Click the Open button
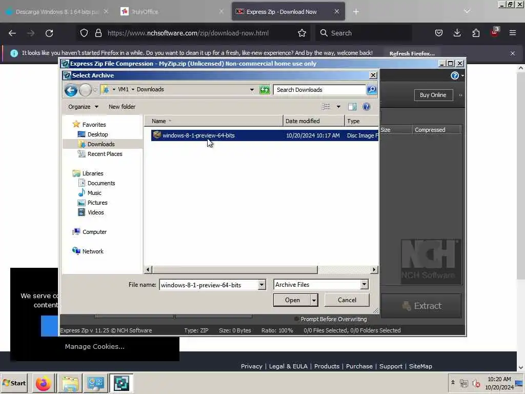The height and width of the screenshot is (394, 525). (292, 300)
